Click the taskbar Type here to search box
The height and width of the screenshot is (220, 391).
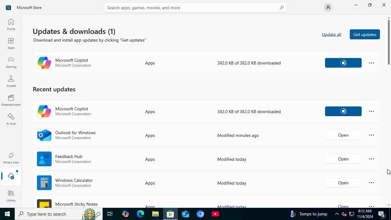tap(59, 214)
